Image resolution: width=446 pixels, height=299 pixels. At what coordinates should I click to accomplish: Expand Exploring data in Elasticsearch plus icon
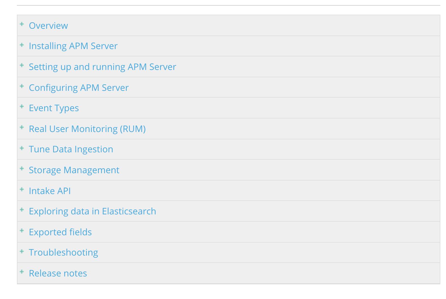(x=22, y=210)
